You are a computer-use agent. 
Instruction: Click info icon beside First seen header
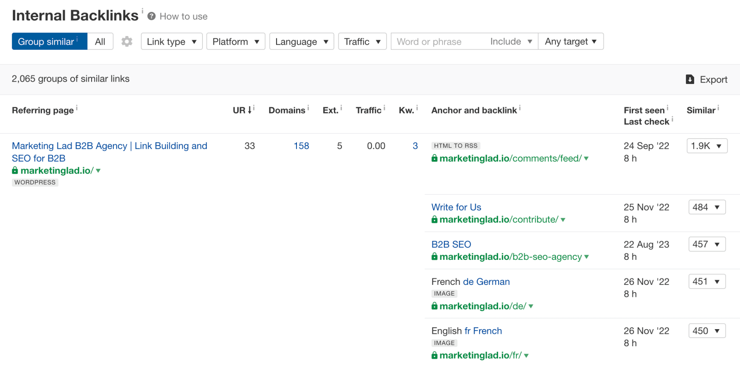[667, 108]
